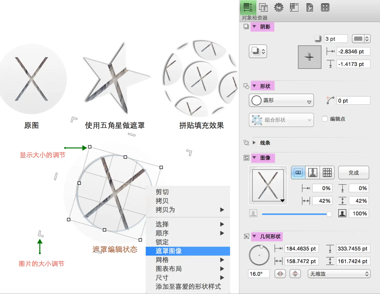Click the shape section icon
The width and height of the screenshot is (380, 294).
click(x=246, y=86)
